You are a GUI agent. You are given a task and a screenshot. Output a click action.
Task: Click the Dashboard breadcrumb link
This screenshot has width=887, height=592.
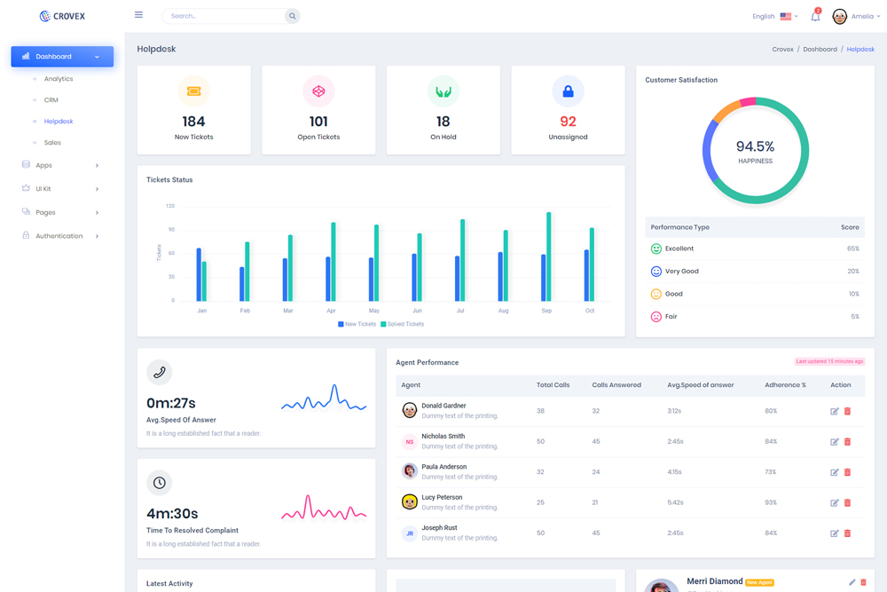pyautogui.click(x=820, y=50)
